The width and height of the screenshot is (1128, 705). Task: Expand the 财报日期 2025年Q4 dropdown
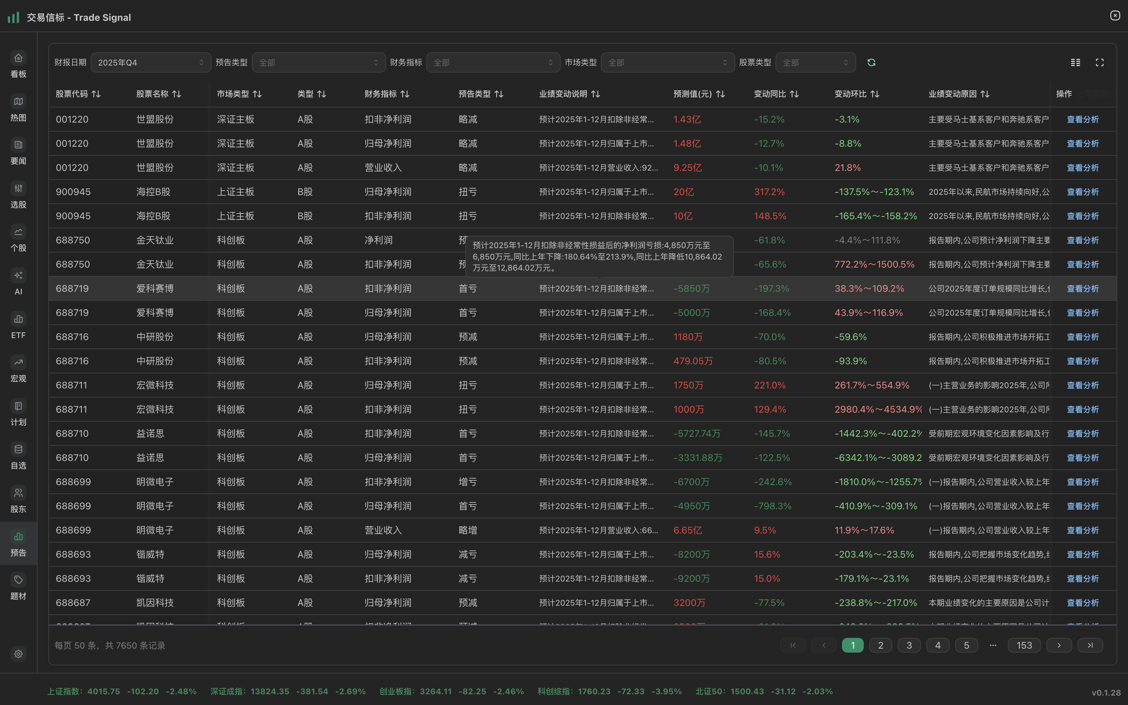(x=150, y=62)
